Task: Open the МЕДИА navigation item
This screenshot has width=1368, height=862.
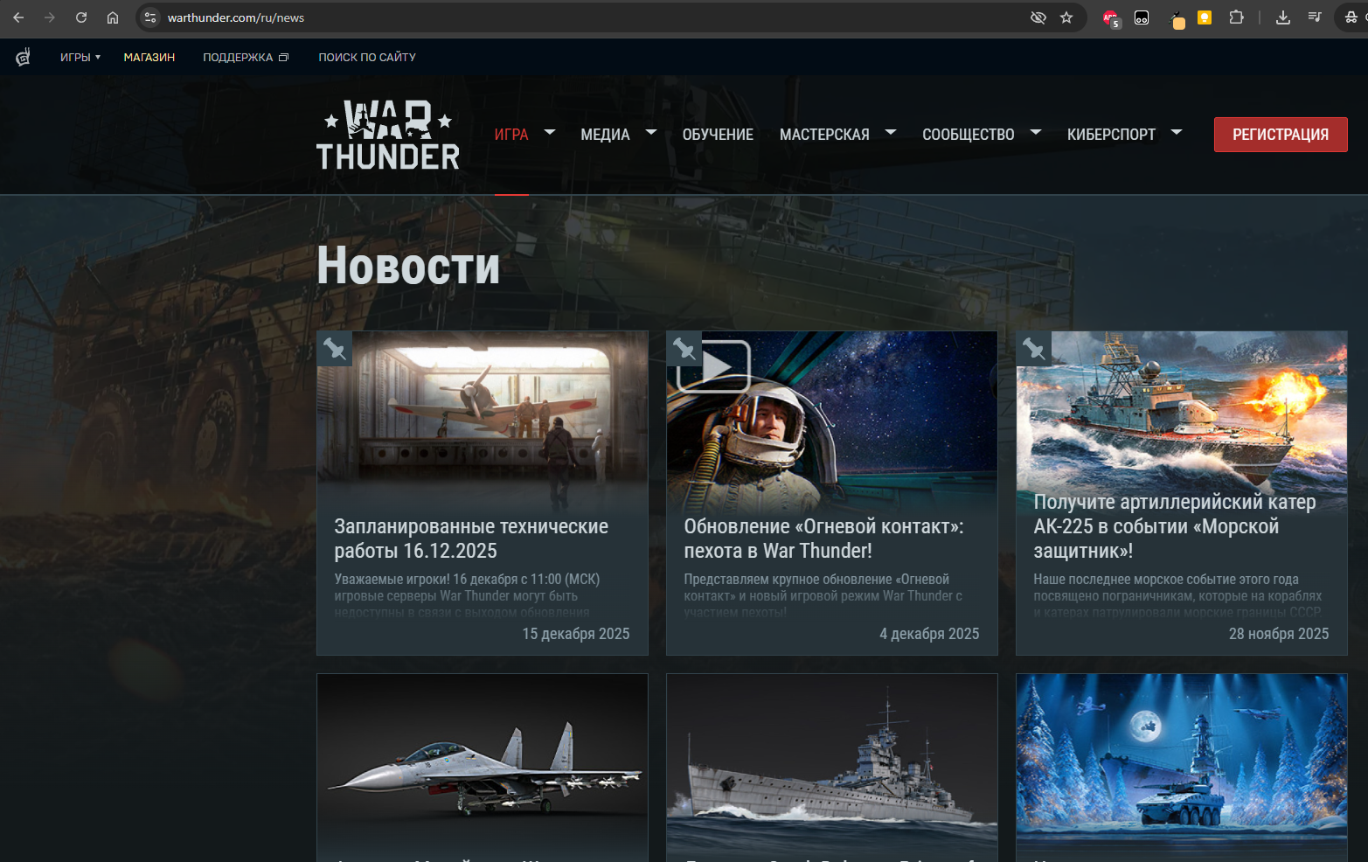Action: point(605,135)
